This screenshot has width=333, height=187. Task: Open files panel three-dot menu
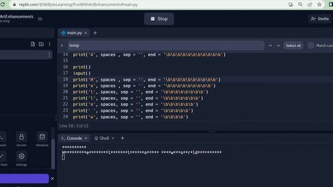click(49, 44)
